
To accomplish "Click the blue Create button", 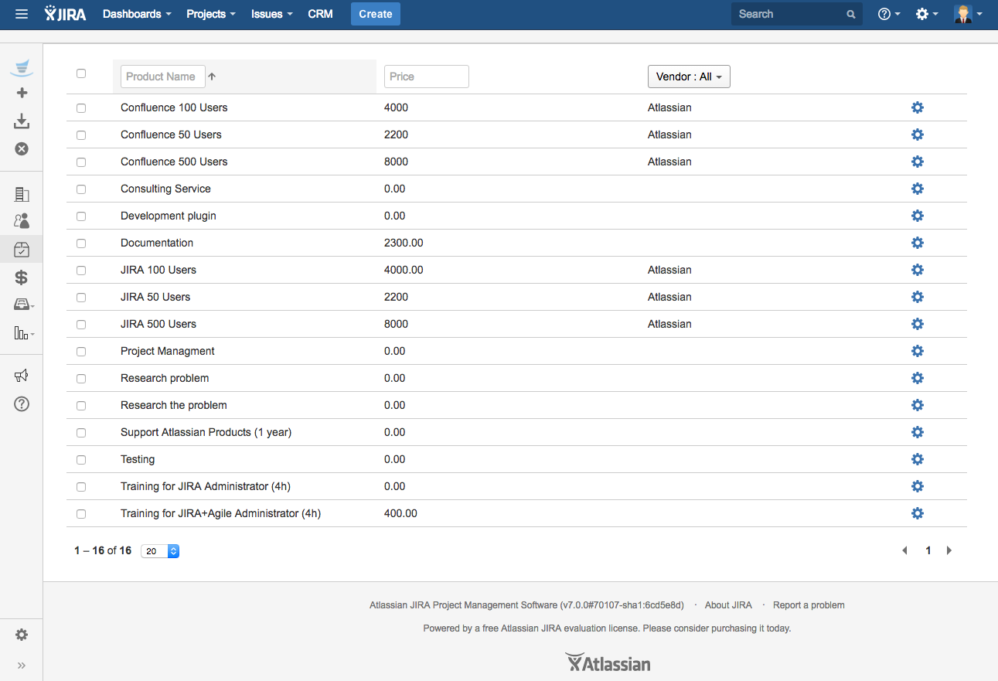I will coord(375,14).
